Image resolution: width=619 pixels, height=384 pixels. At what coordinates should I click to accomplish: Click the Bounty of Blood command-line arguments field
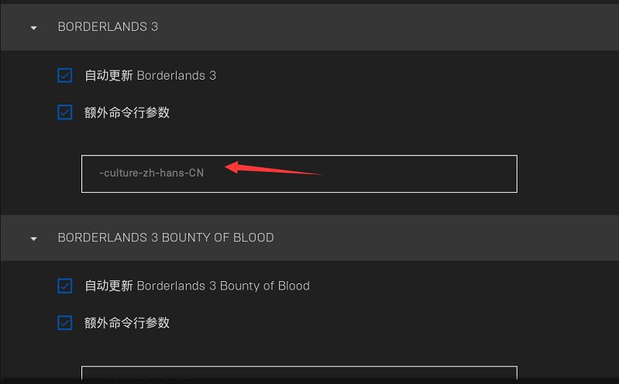299,374
